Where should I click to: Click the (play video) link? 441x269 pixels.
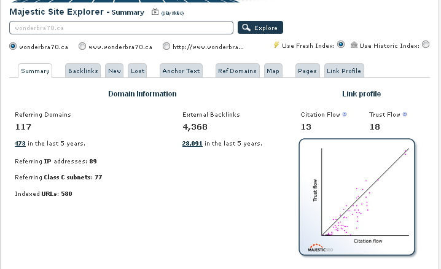click(173, 13)
